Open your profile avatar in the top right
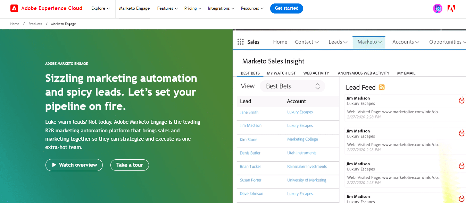The width and height of the screenshot is (466, 203). 438,8
